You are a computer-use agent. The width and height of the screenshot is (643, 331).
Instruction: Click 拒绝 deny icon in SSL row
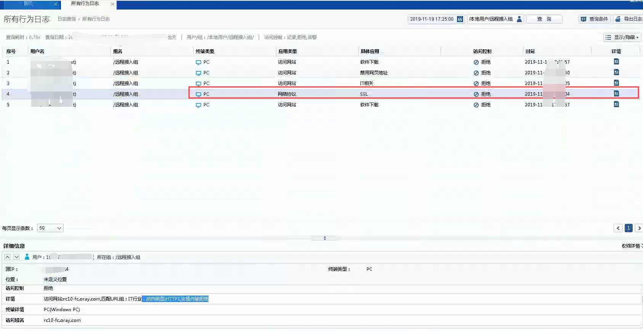[476, 94]
